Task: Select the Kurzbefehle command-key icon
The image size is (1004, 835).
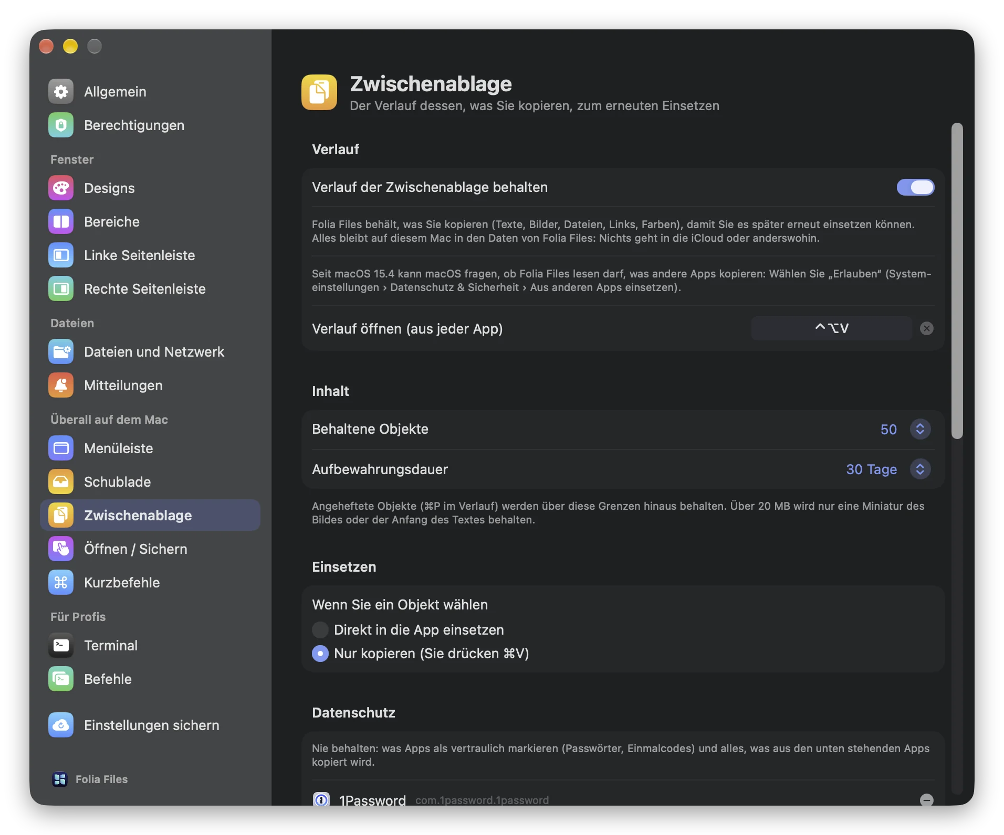Action: pyautogui.click(x=61, y=583)
